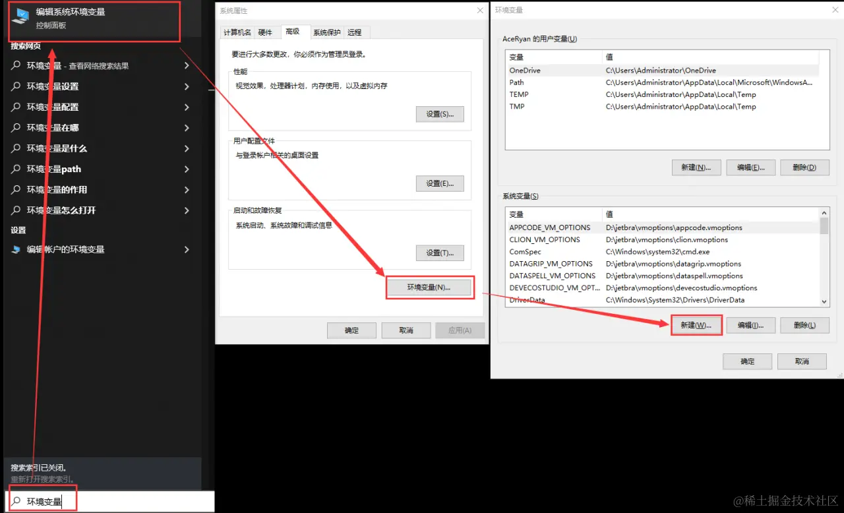Switch to 硬件 tab

(x=265, y=32)
